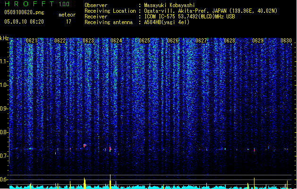Click the 0622 time marker

[60, 41]
